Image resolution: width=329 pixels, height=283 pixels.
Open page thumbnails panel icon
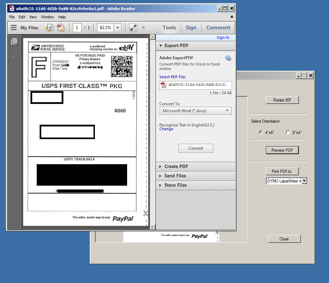[x=14, y=41]
